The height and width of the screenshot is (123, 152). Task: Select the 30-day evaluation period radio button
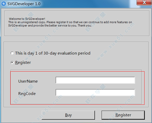12,53
